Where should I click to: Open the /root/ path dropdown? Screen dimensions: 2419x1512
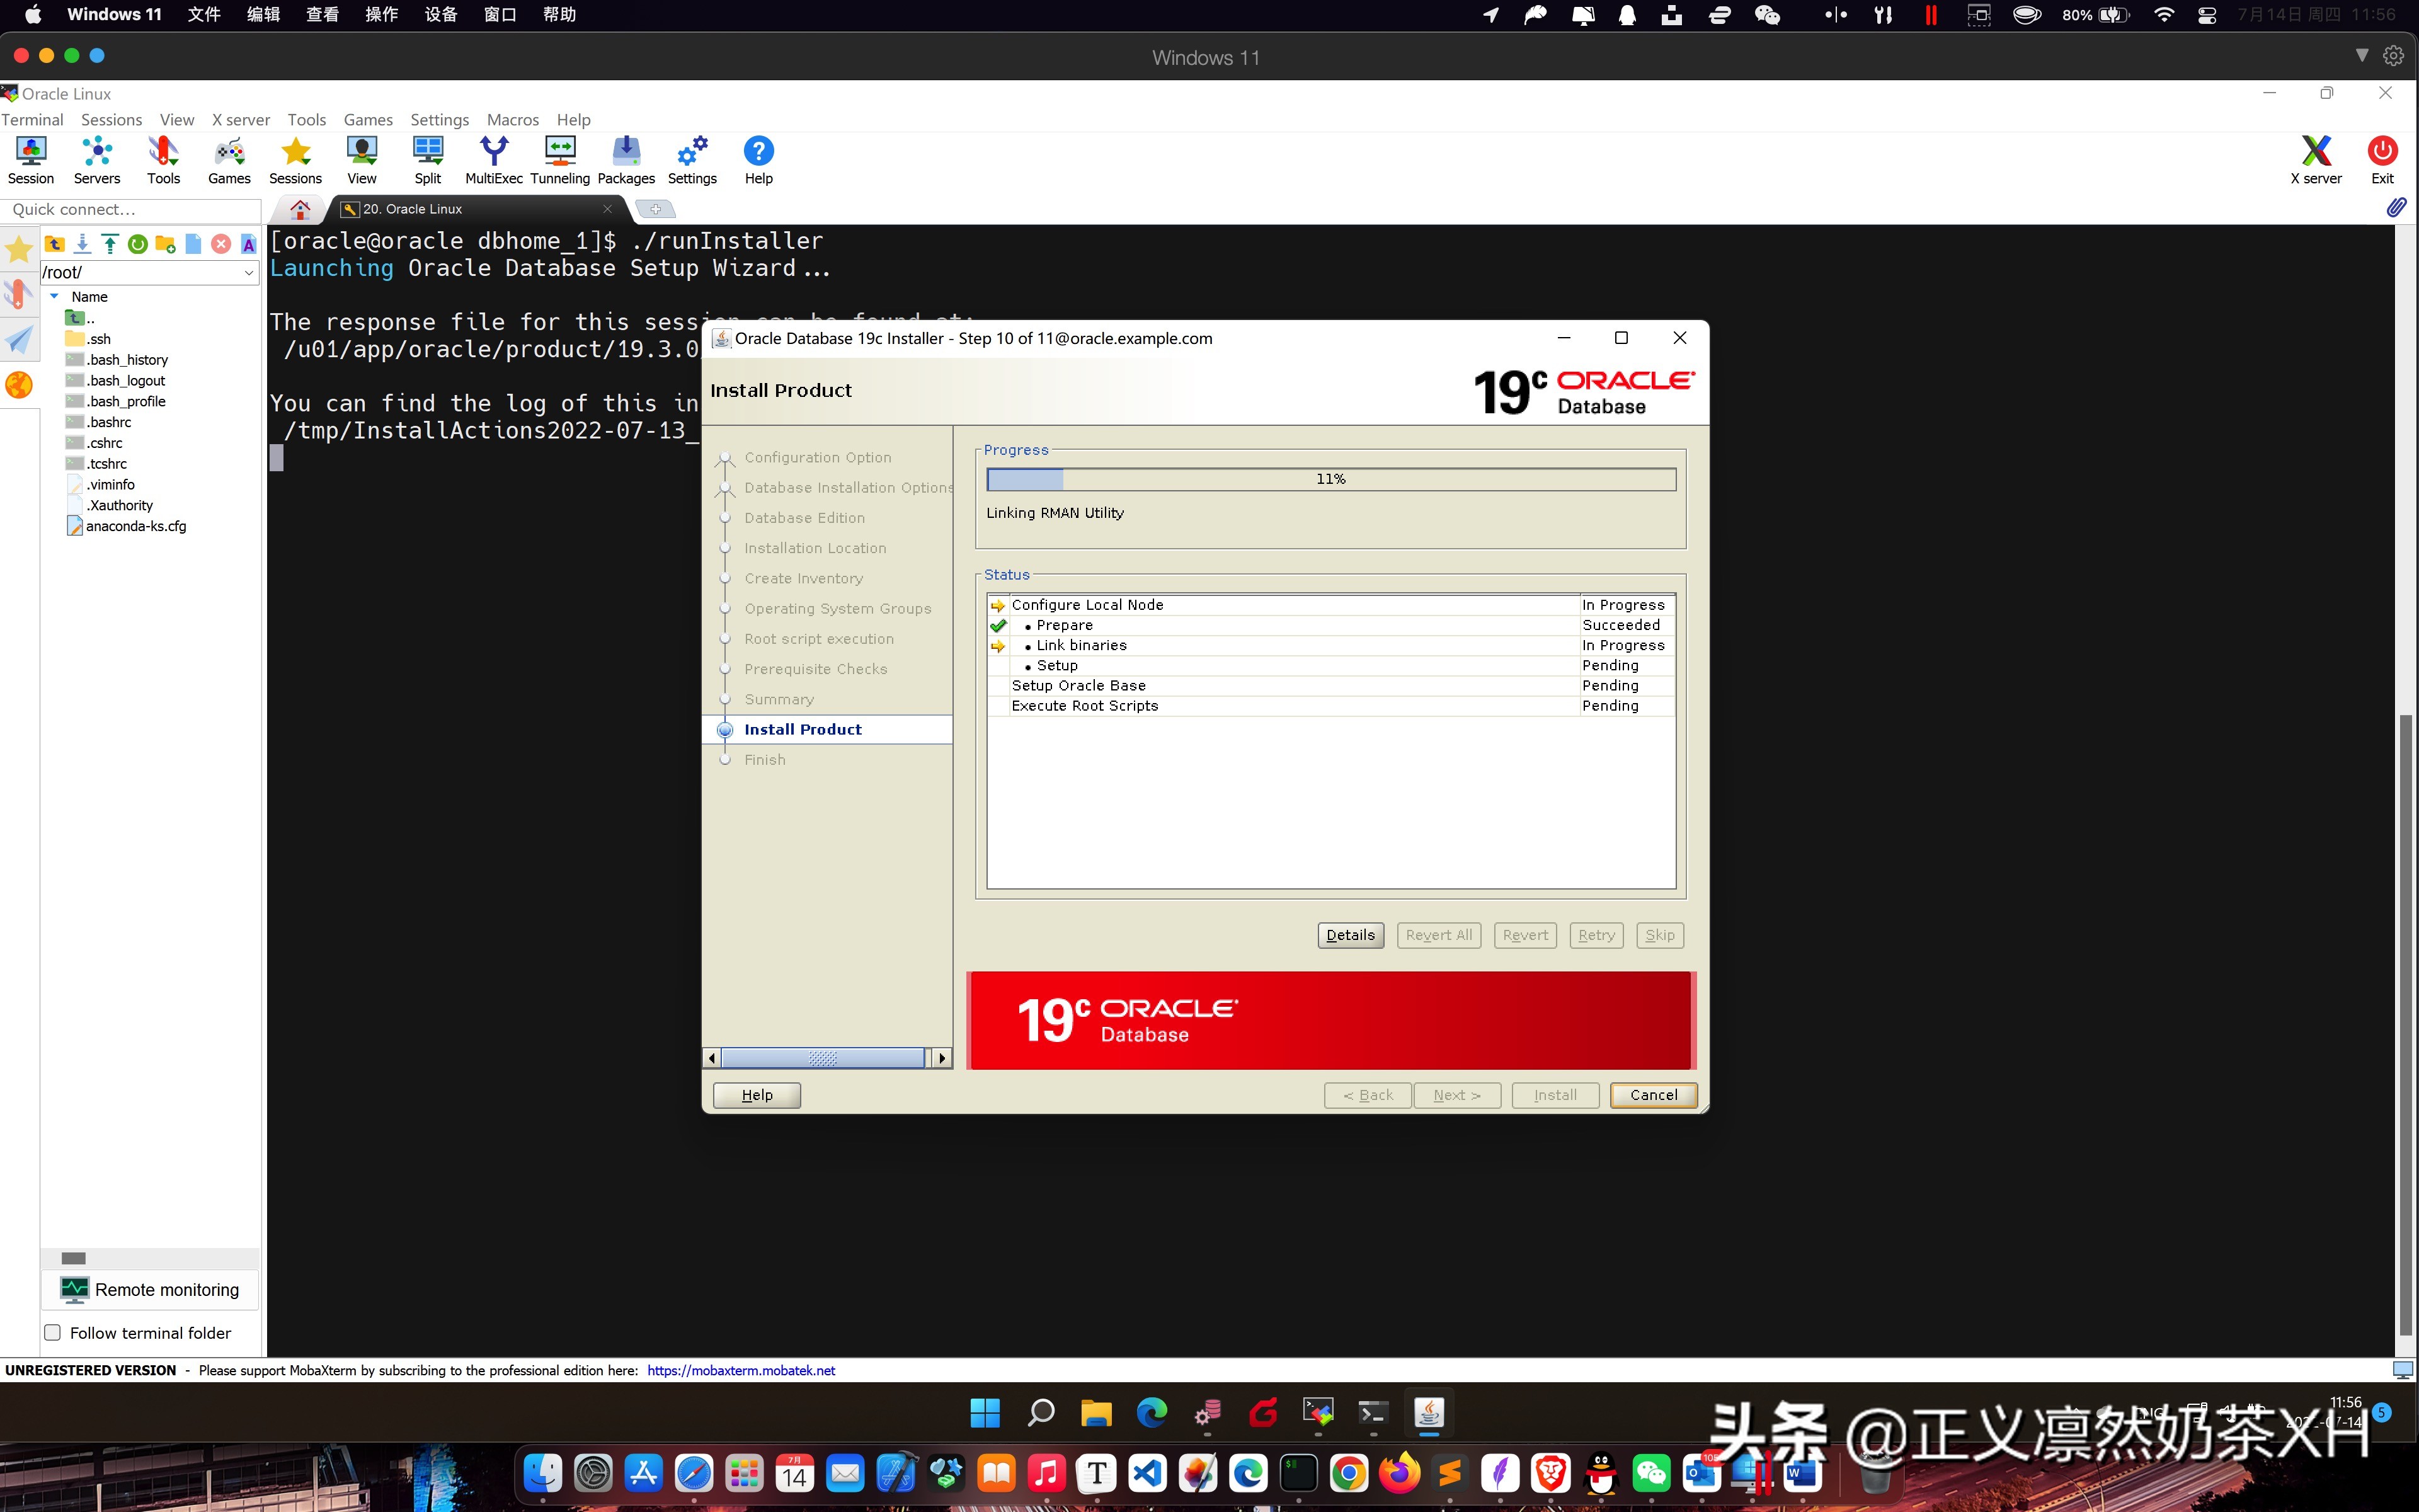248,272
